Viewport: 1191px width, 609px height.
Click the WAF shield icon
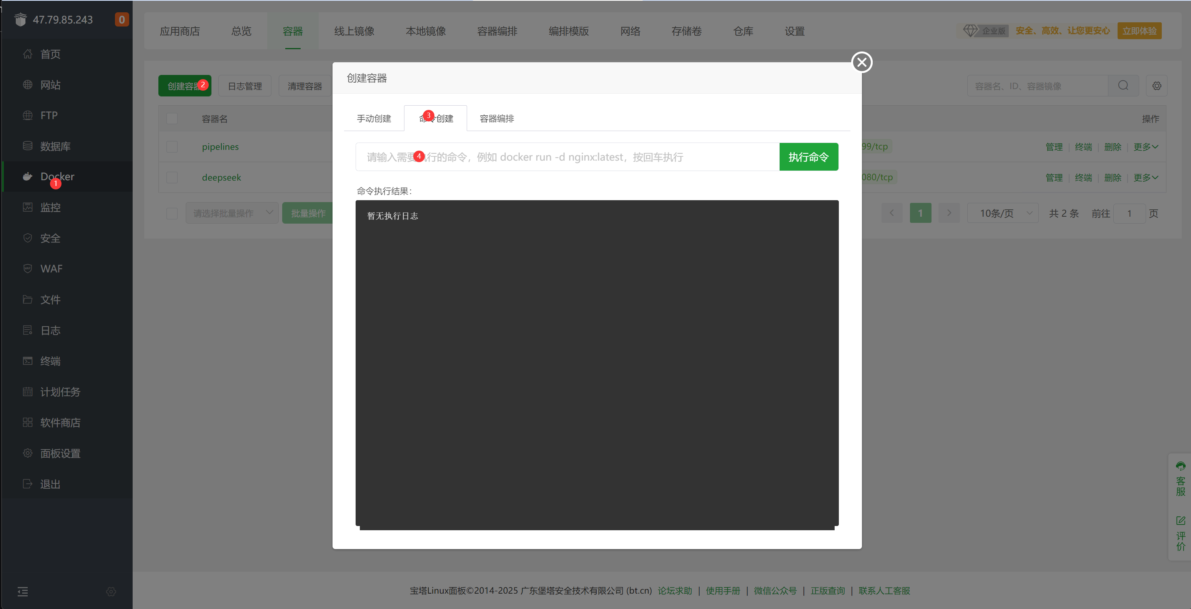tap(28, 269)
